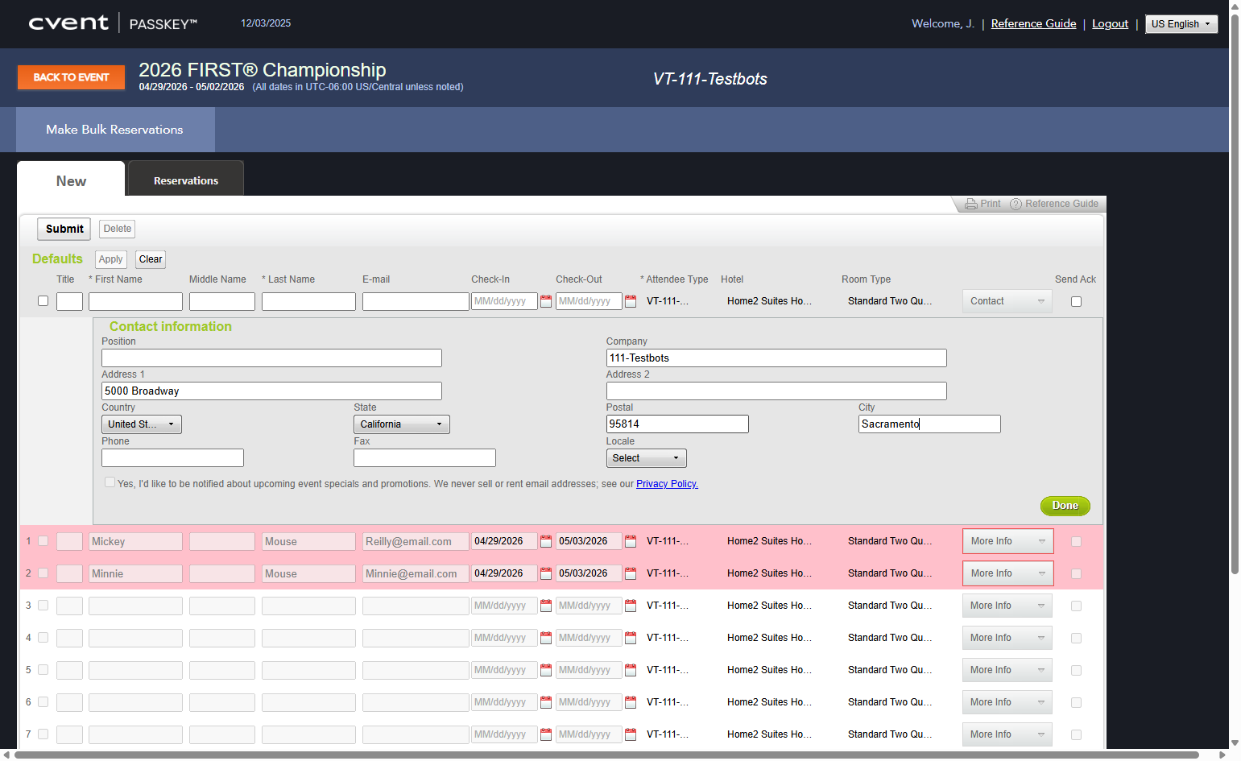Open check-in calendar icon in row 3

pos(546,606)
